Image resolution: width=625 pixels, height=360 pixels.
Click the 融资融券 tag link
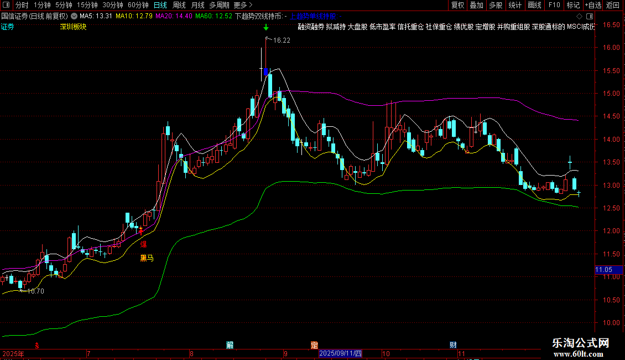tap(311, 27)
